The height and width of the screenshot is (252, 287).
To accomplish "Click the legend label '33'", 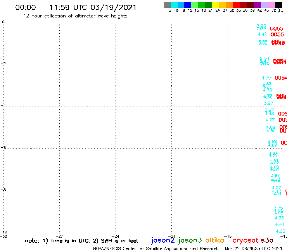I will [239, 10].
